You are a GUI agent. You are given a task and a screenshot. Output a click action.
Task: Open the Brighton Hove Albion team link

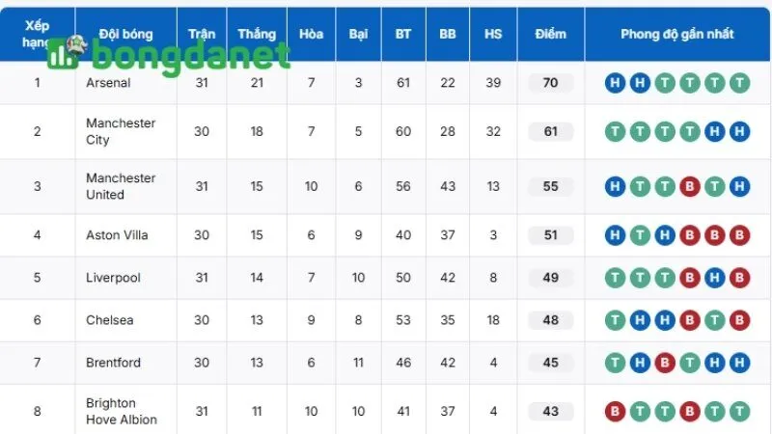[x=121, y=411]
